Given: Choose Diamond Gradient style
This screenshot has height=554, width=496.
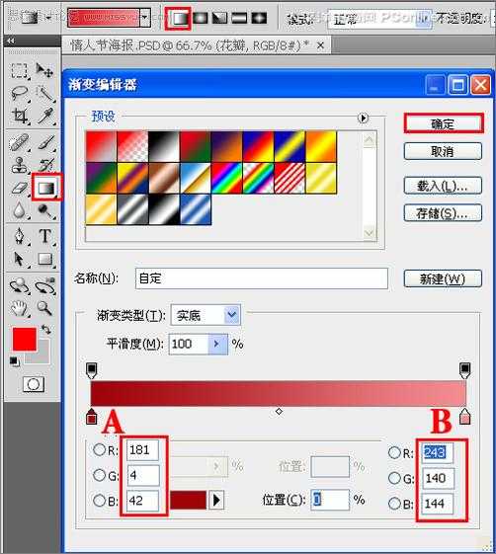Looking at the screenshot, I should [259, 18].
